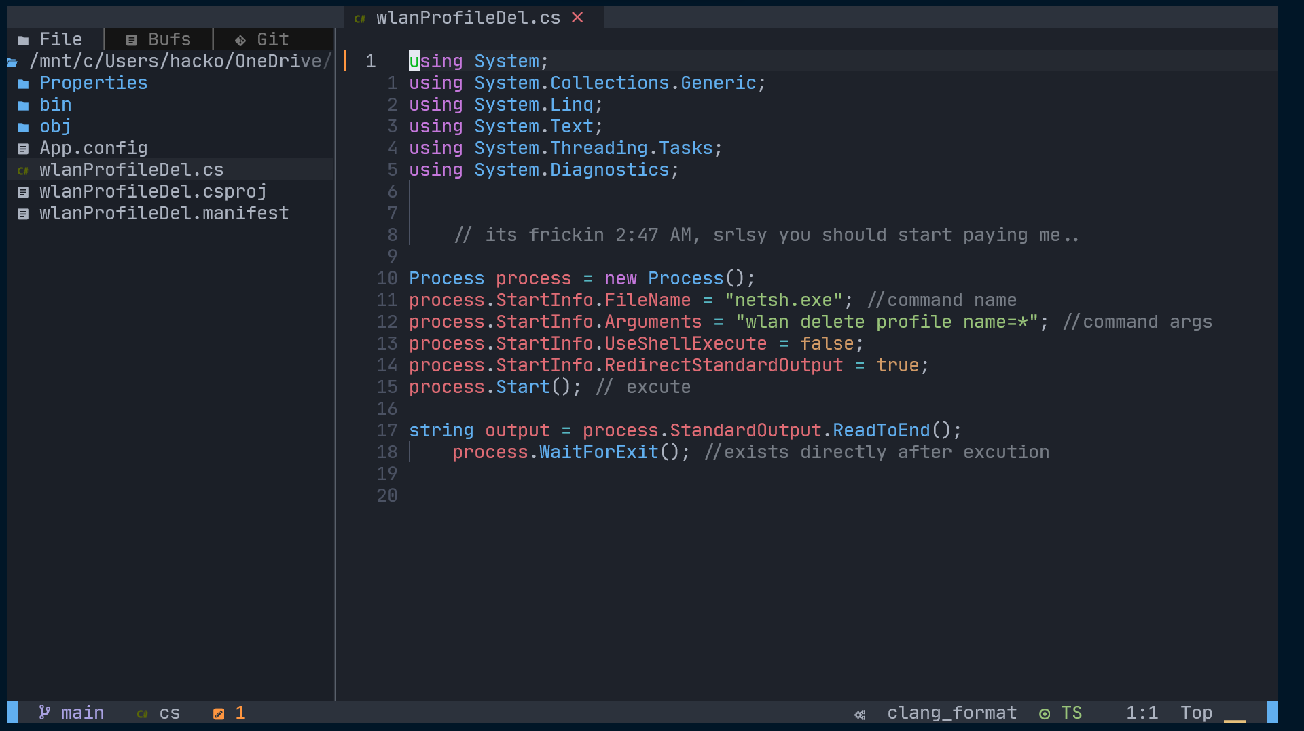Switch to the Bufs tab
Screen dimensions: 1304x731
pyautogui.click(x=159, y=39)
